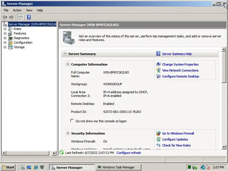Click the Server Manager quick launch icon
This screenshot has width=228, height=171.
click(x=23, y=167)
